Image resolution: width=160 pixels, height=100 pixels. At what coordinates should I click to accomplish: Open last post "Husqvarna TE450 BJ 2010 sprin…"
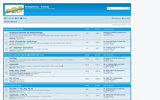pos(115,58)
